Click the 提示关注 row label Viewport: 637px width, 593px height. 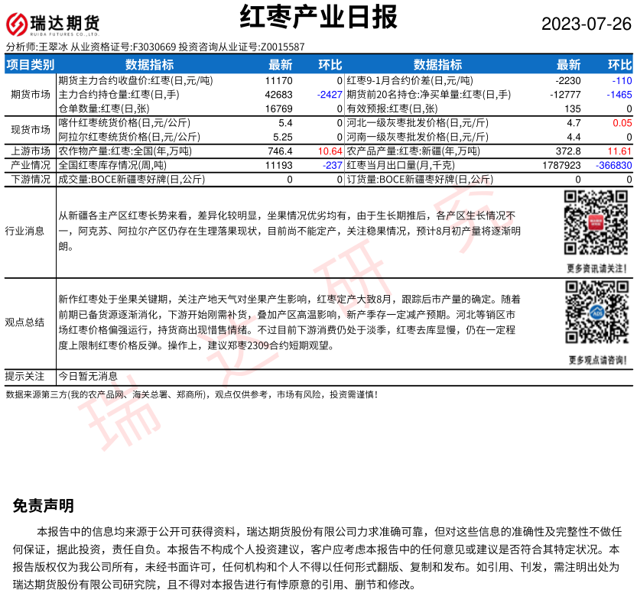[x=24, y=376]
